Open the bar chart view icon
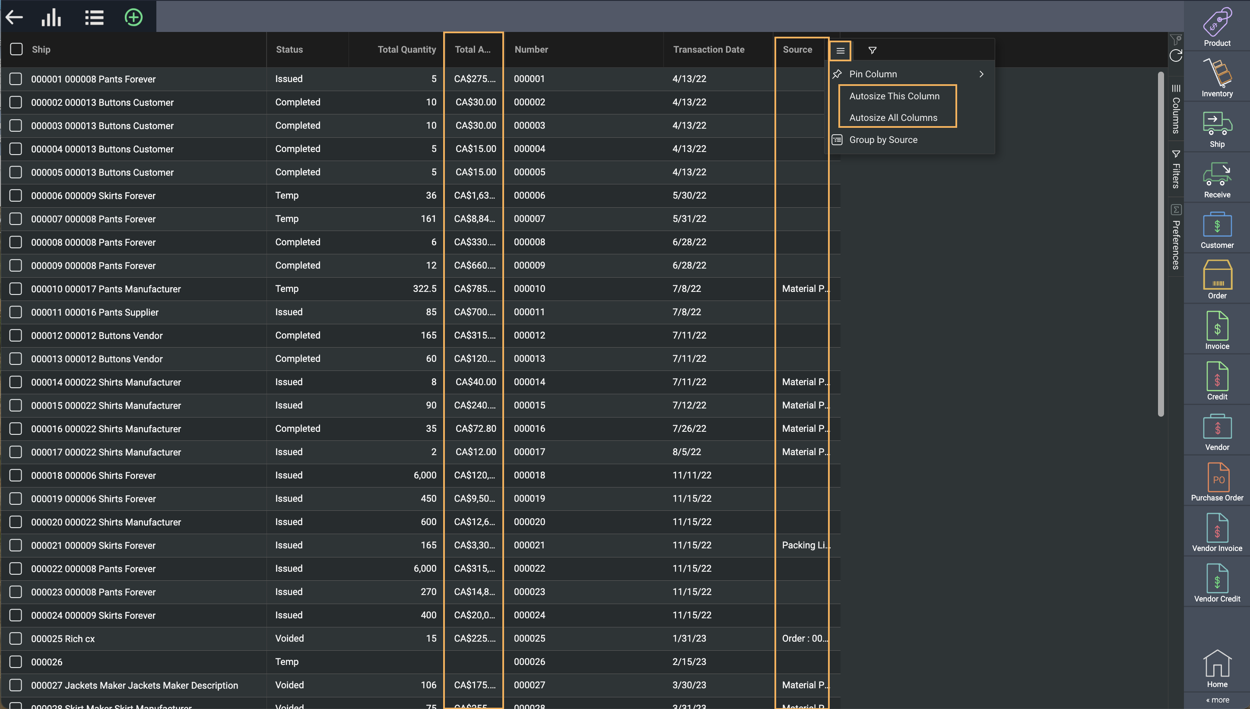This screenshot has height=709, width=1250. pos(51,18)
